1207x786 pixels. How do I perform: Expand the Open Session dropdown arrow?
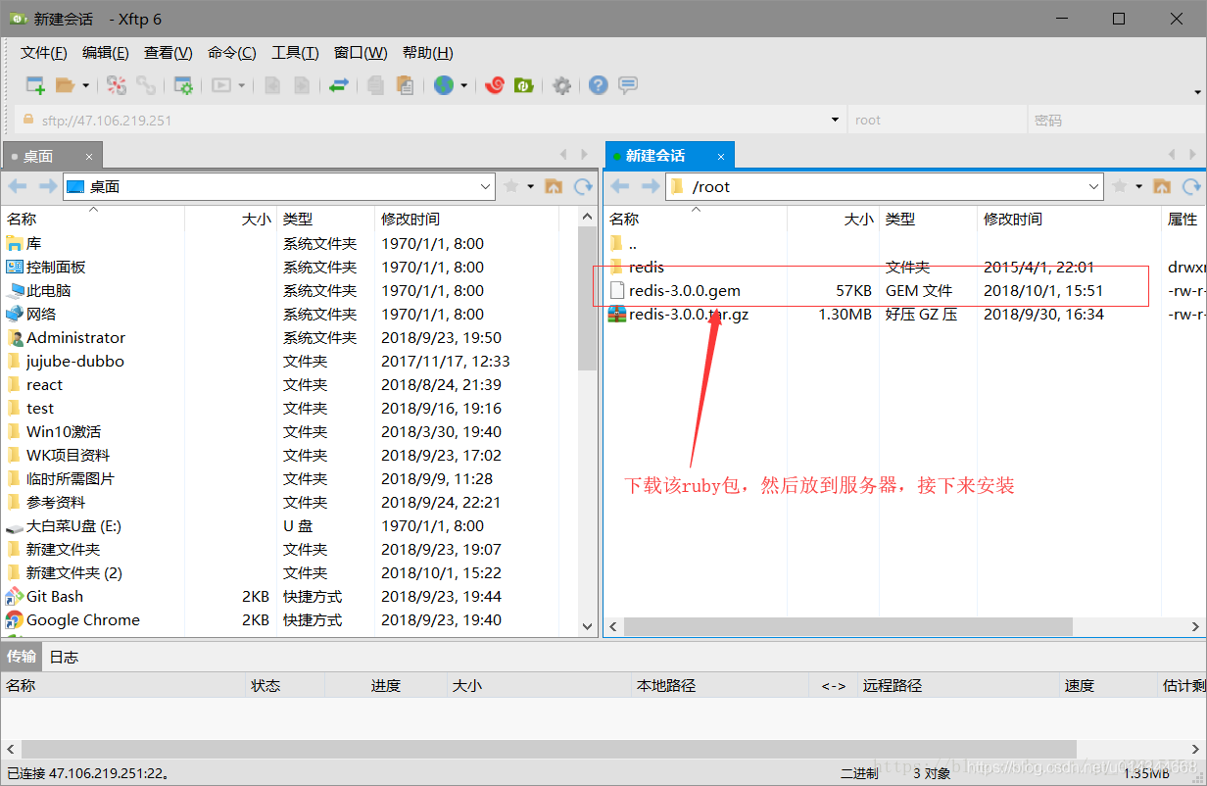click(x=85, y=85)
